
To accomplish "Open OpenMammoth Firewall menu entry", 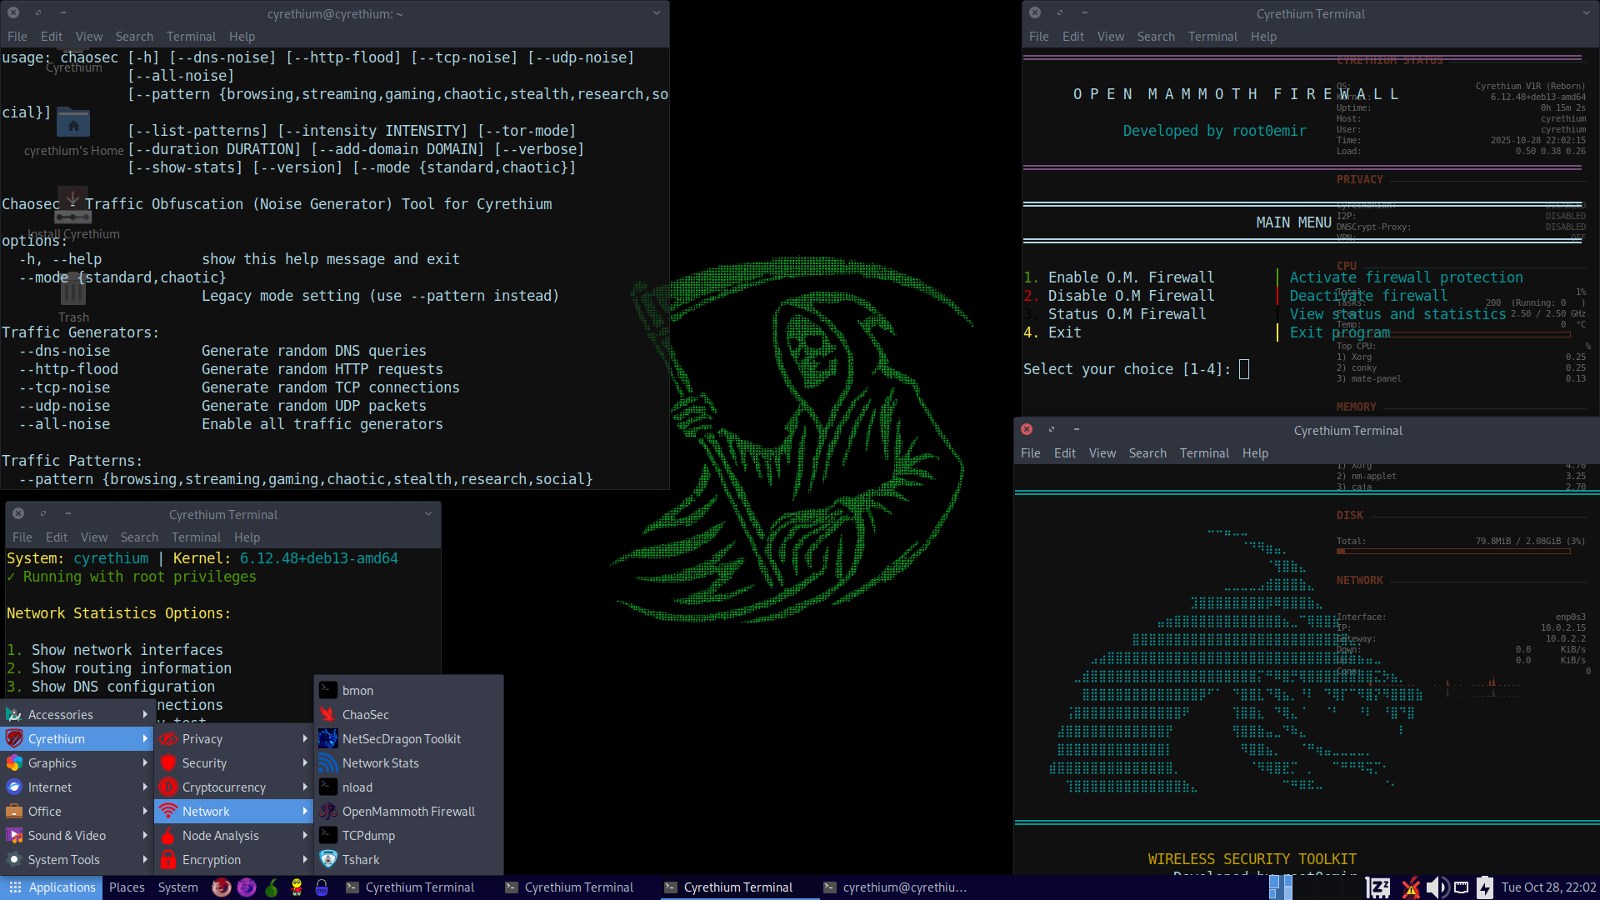I will click(x=407, y=811).
